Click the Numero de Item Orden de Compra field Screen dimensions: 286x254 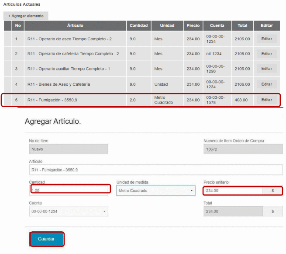coord(243,149)
